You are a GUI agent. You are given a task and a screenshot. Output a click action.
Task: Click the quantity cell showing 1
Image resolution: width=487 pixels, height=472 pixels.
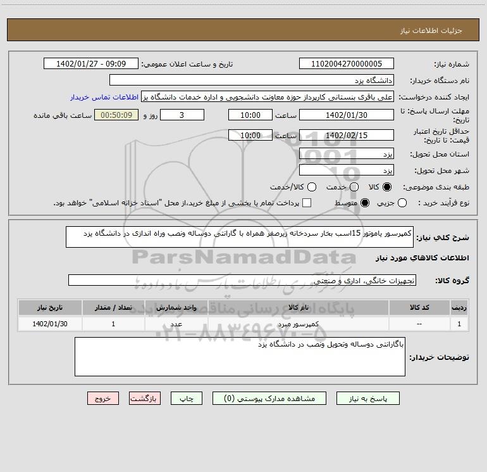click(113, 324)
